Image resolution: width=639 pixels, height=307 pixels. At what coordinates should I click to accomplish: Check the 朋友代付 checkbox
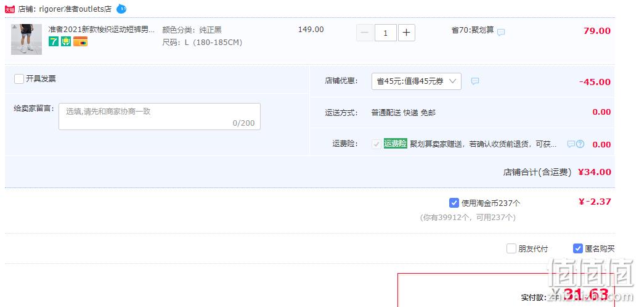(x=511, y=248)
